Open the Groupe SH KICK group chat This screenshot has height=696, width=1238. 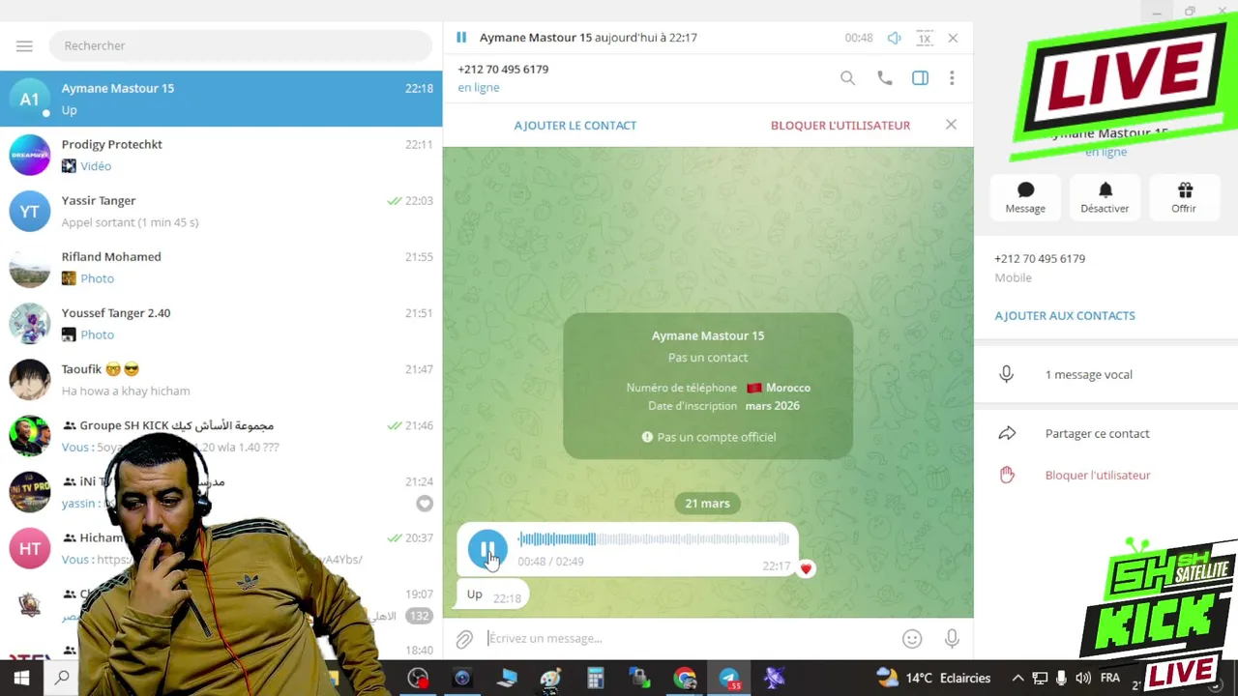coord(221,435)
